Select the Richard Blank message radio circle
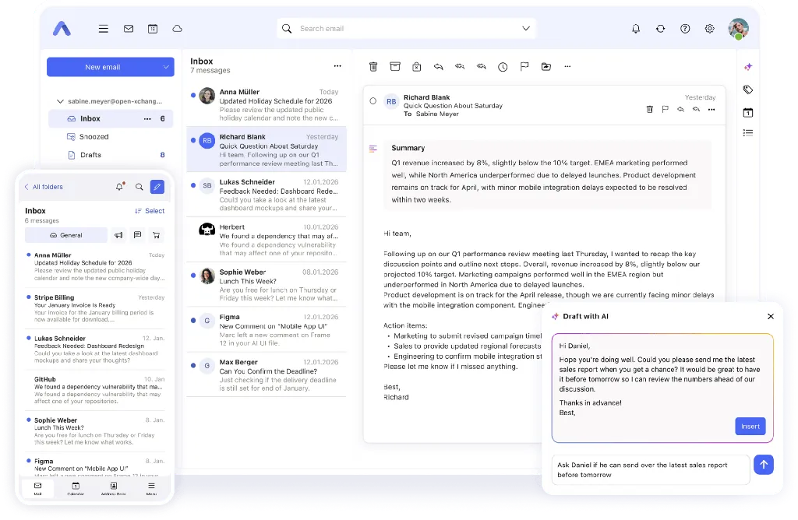The image size is (798, 520). (x=373, y=101)
